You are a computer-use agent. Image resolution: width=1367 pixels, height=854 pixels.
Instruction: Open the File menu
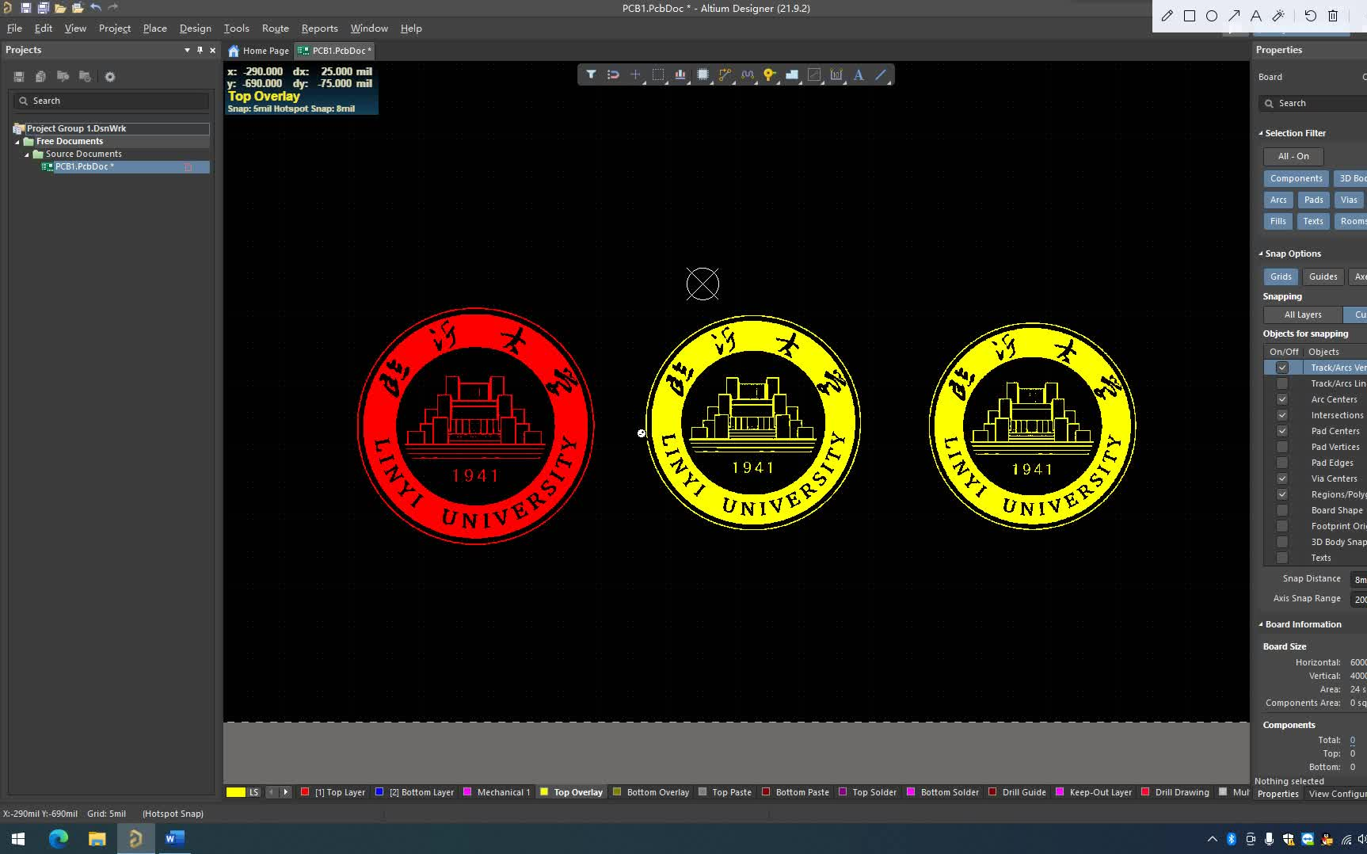point(14,28)
